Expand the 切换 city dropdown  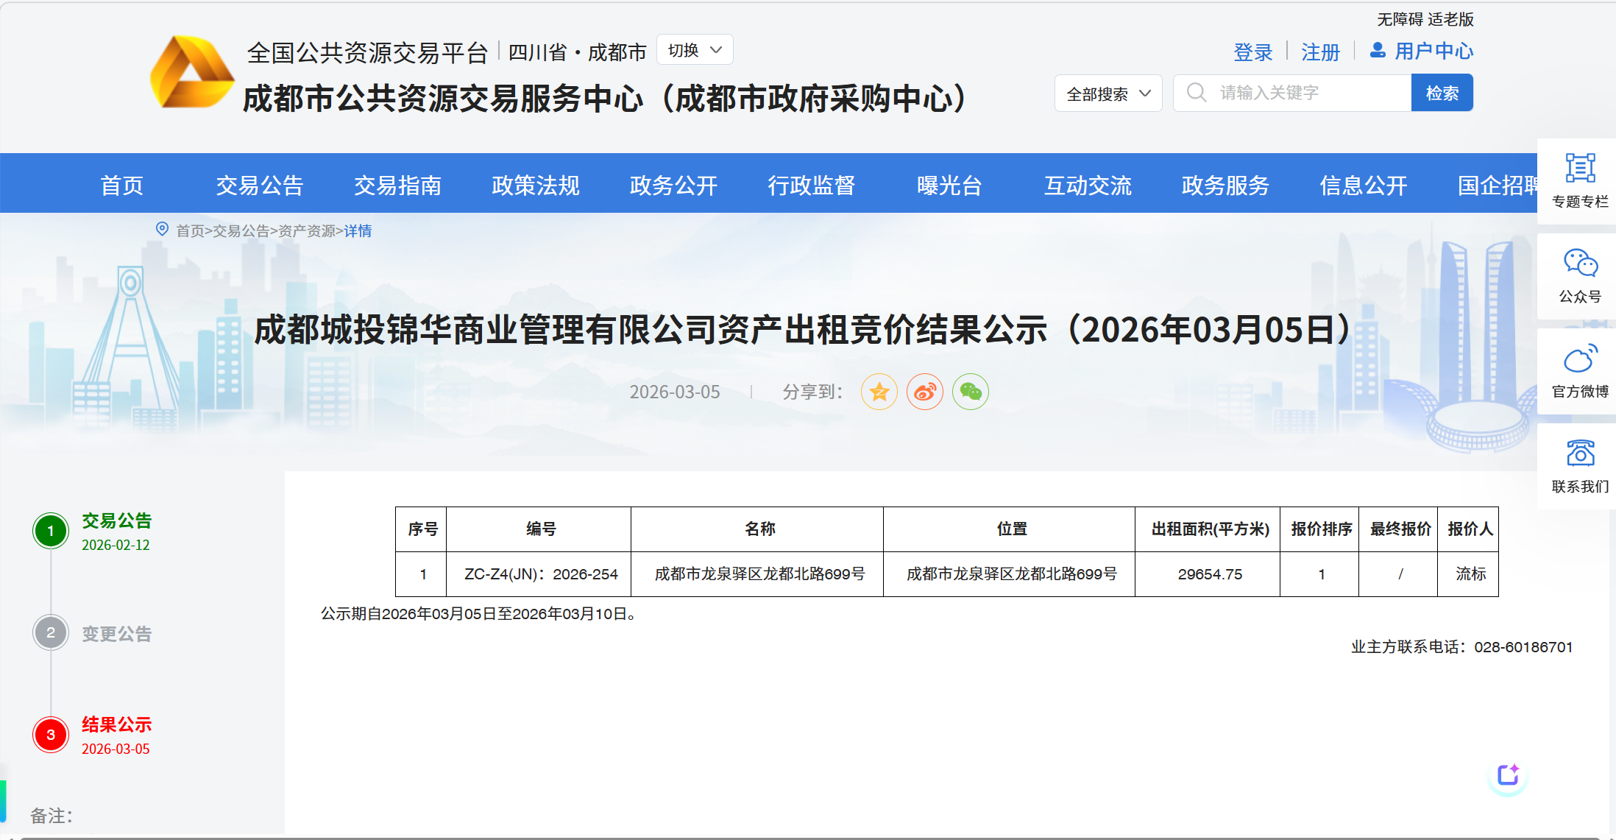(695, 50)
